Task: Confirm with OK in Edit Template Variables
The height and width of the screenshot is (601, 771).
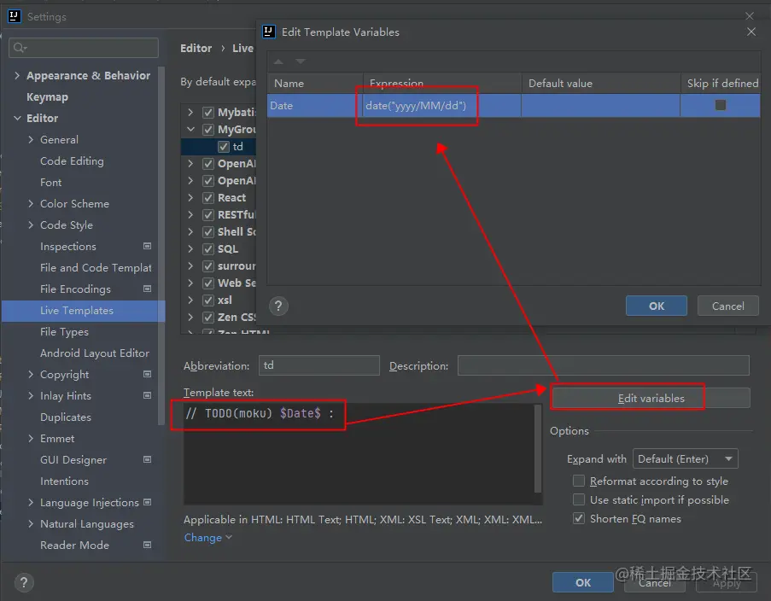Action: pos(657,306)
